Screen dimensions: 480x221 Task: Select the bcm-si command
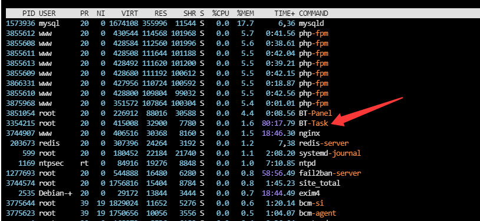pyautogui.click(x=311, y=203)
